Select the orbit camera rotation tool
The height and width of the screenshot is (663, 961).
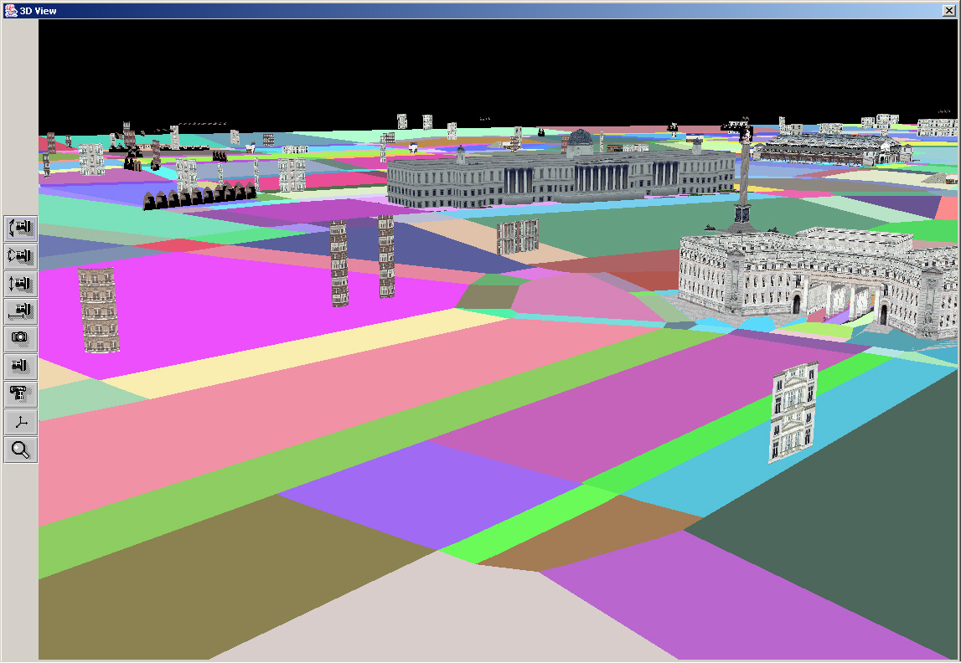[x=20, y=229]
